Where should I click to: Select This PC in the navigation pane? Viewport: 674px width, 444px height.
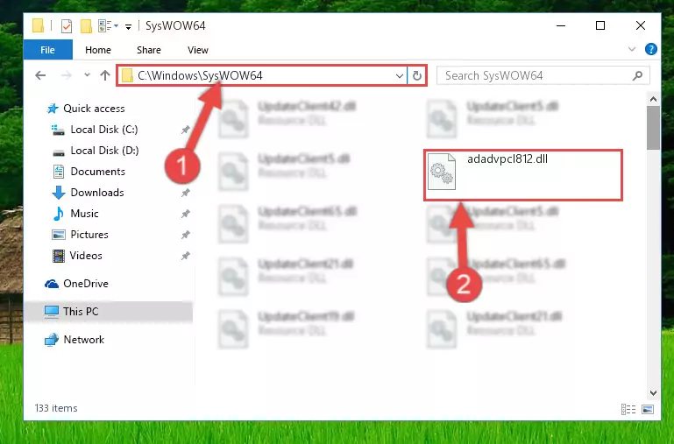coord(81,311)
